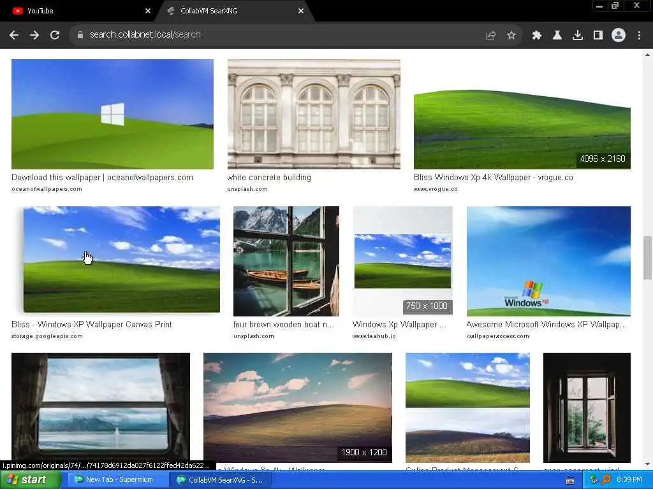Viewport: 653px width, 489px height.
Task: Click the wallpaperaccess.com source text
Action: coord(497,336)
